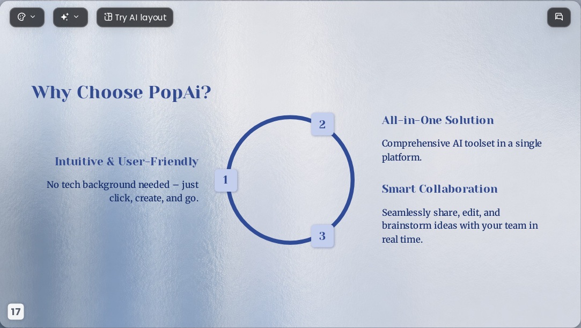581x328 pixels.
Task: Click the 'Seamlessly share, edit' paragraph
Action: pos(460,225)
